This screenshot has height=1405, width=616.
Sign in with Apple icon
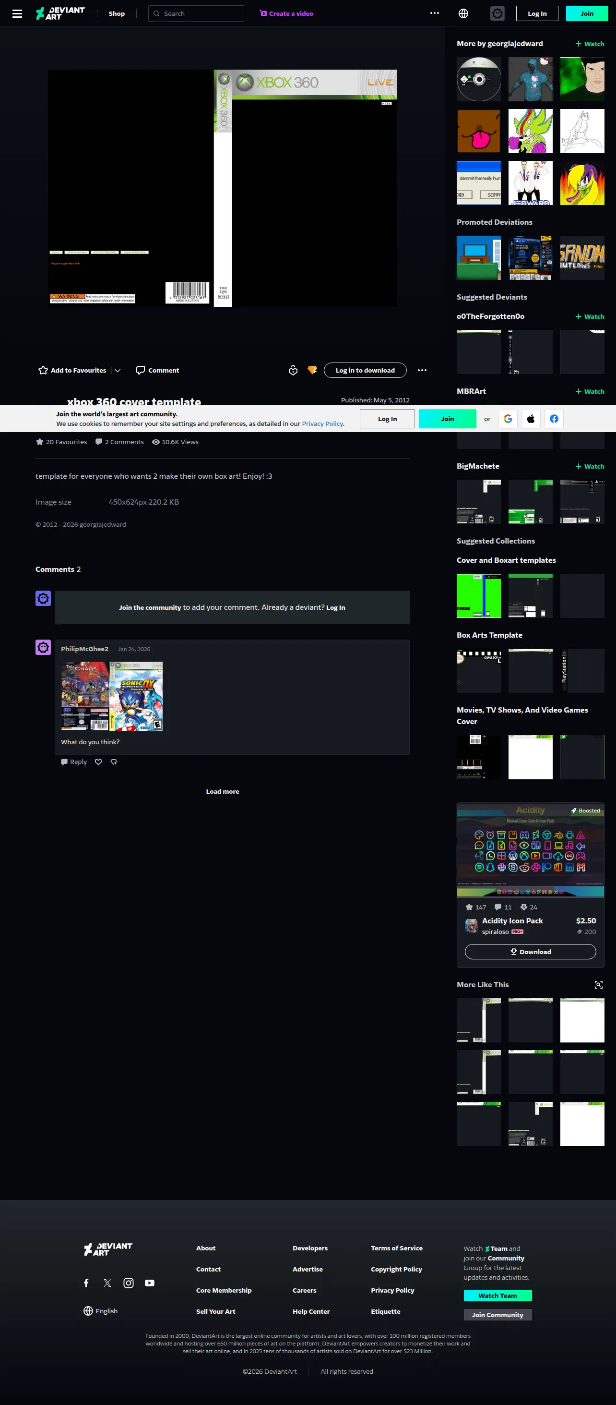pyautogui.click(x=531, y=419)
